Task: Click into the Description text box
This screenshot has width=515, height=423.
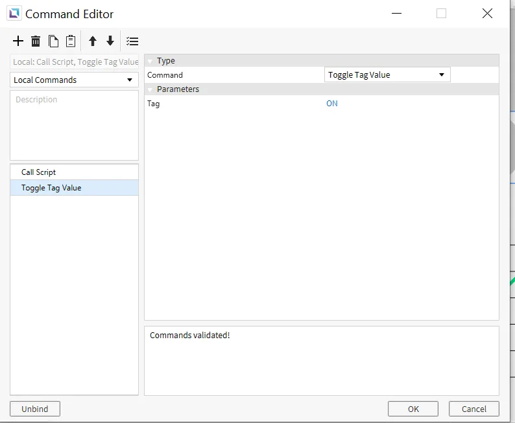Action: 74,125
